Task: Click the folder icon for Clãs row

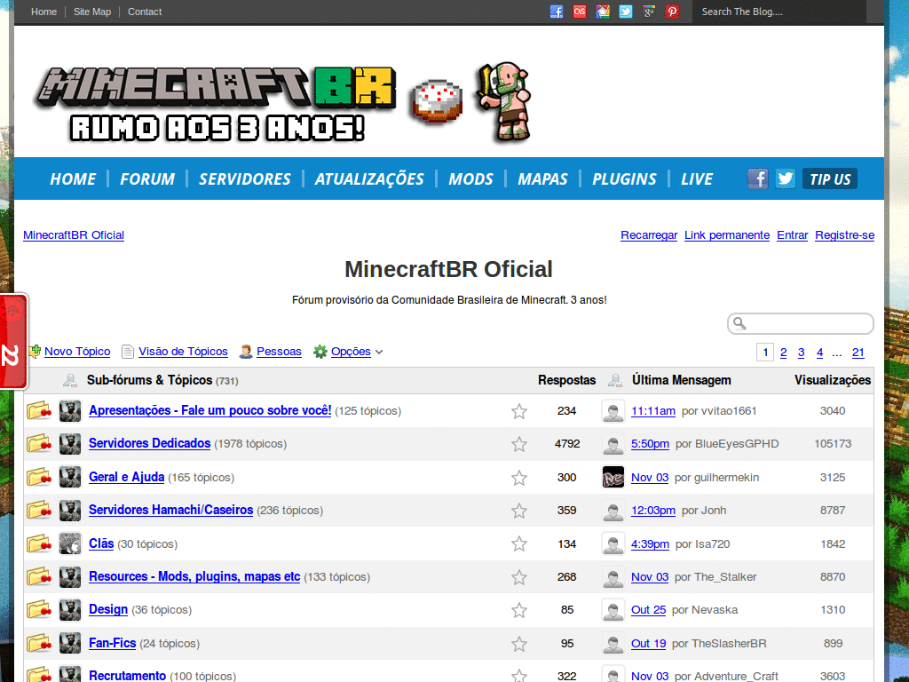Action: tap(39, 544)
